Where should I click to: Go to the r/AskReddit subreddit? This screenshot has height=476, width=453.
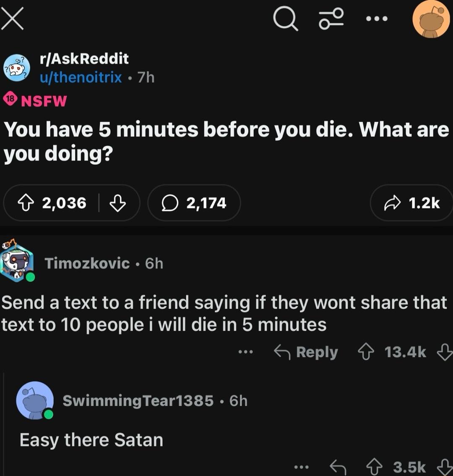coord(84,58)
